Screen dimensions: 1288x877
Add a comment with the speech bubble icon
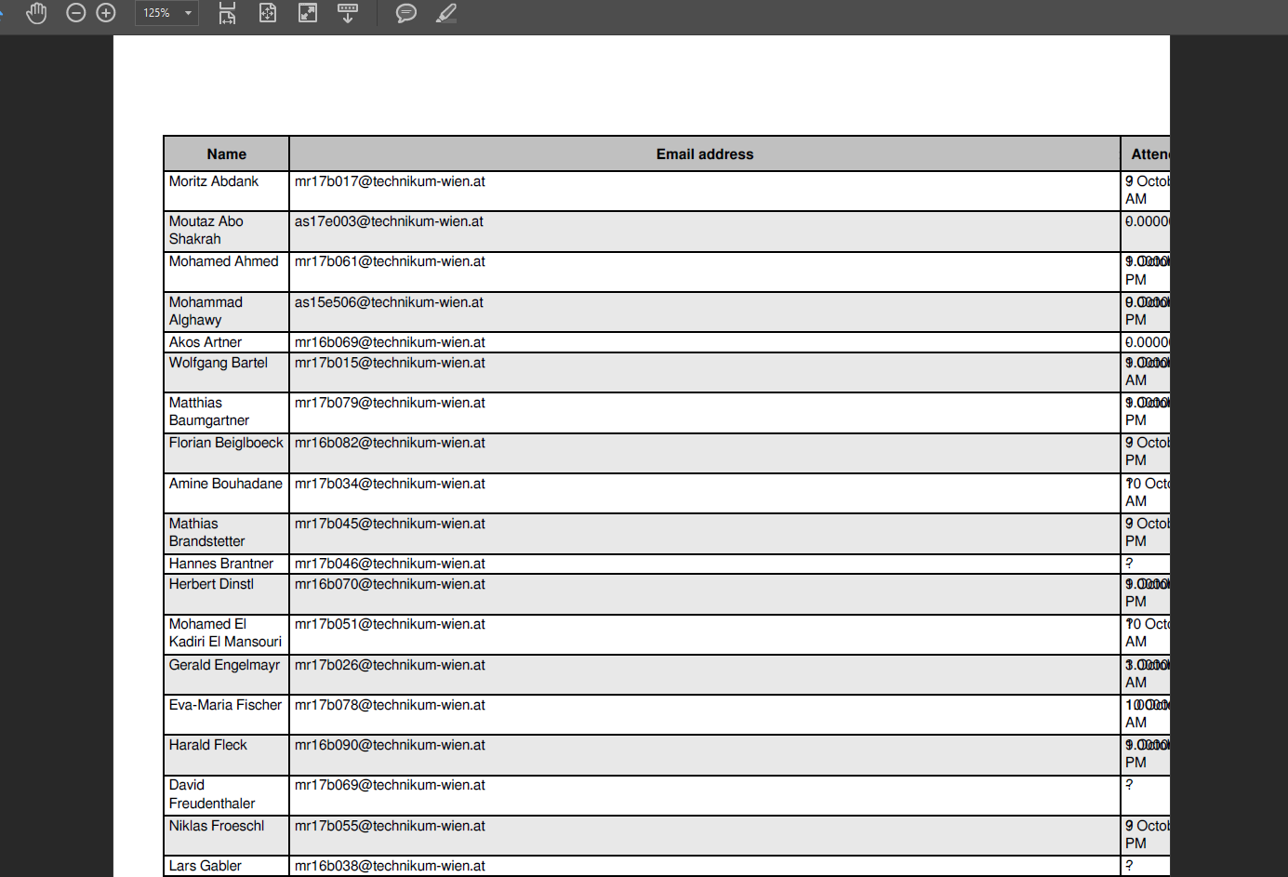(x=406, y=13)
